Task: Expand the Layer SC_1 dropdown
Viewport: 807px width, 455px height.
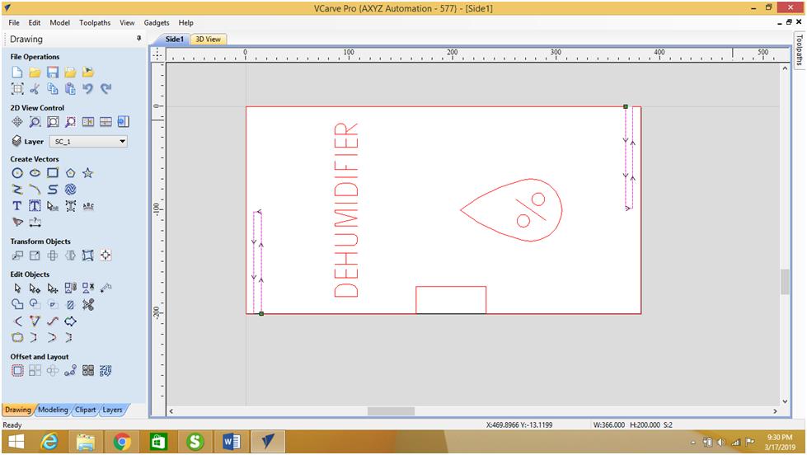Action: (x=123, y=141)
